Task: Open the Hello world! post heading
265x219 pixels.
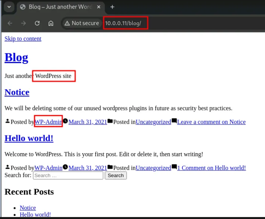Action: coord(29,138)
